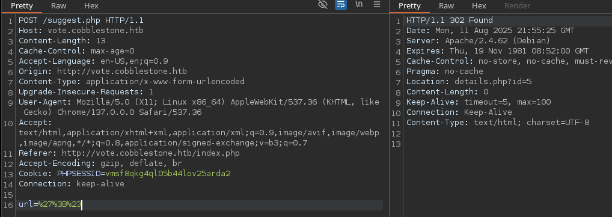The height and width of the screenshot is (217, 612).
Task: Switch request view to Raw tab
Action: tap(58, 6)
